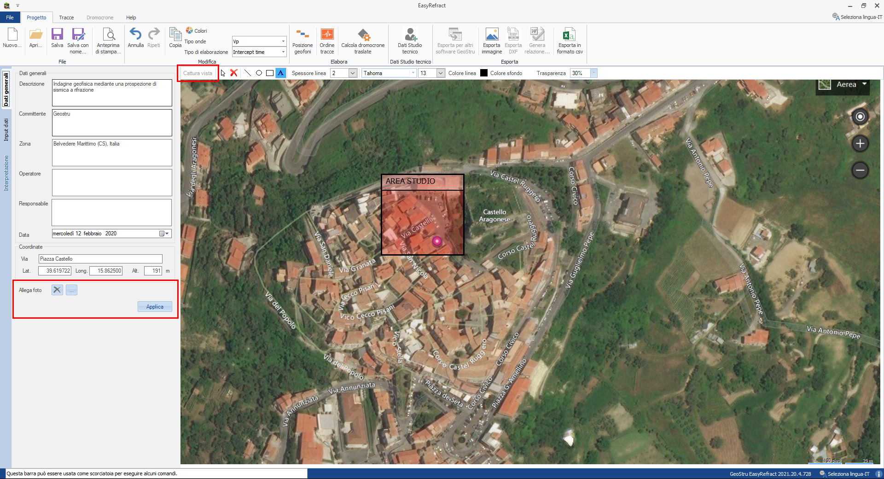Select Interpretazione side tab
This screenshot has height=479, width=884.
(x=6, y=173)
